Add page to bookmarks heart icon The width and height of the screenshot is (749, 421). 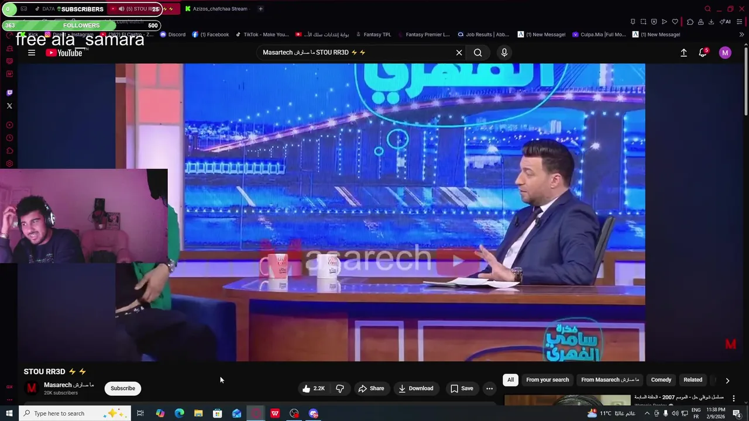pos(675,22)
